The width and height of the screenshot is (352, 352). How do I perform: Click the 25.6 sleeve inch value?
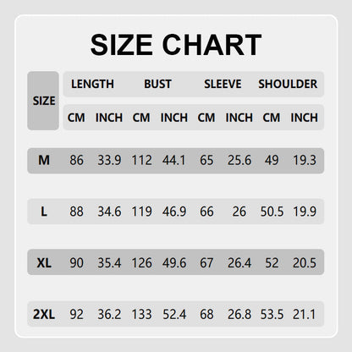239,160
